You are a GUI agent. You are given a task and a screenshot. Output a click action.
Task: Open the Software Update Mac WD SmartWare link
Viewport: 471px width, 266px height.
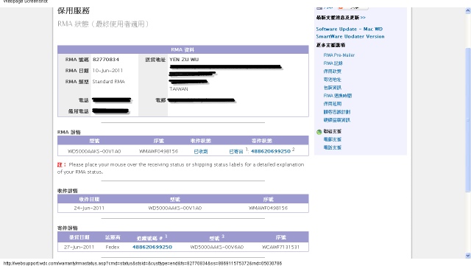[x=350, y=33]
